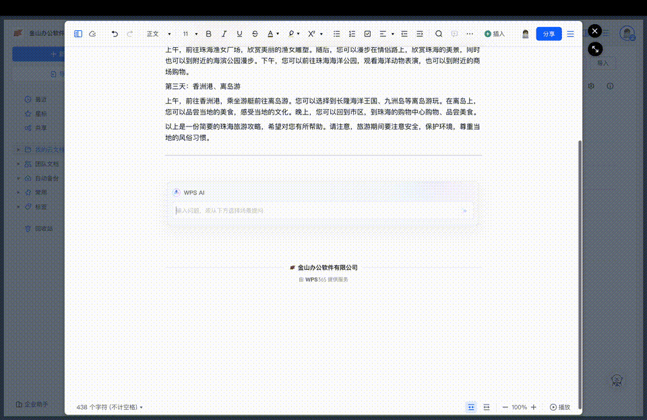Toggle italic formatting
The width and height of the screenshot is (647, 420).
[x=223, y=33]
